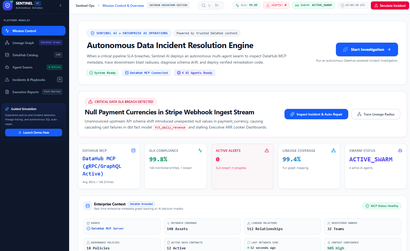Click the Enterprise Context database icon
The height and width of the screenshot is (251, 410).
[x=88, y=206]
